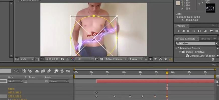The image size is (219, 100).
Task: Click the parent pick whip icon
Action: click(46, 81)
